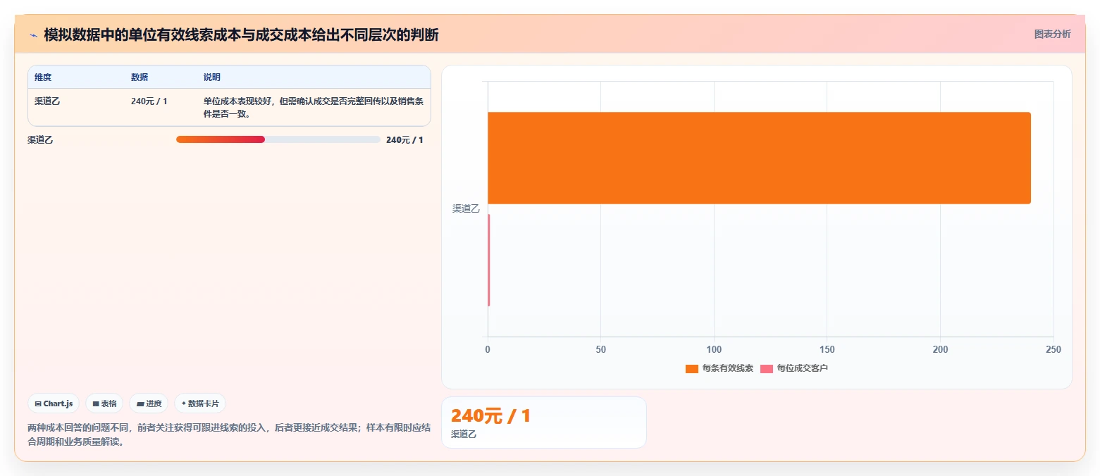Image resolution: width=1100 pixels, height=476 pixels.
Task: Click the footer note starting with 两种成本回答
Action: click(x=229, y=435)
